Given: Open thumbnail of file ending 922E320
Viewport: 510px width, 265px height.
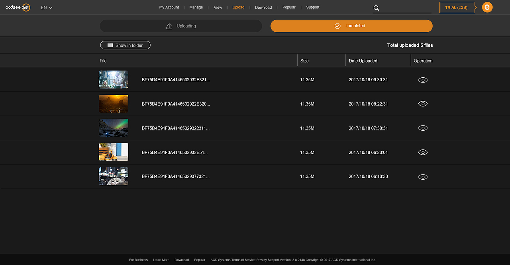Looking at the screenshot, I should click(114, 104).
